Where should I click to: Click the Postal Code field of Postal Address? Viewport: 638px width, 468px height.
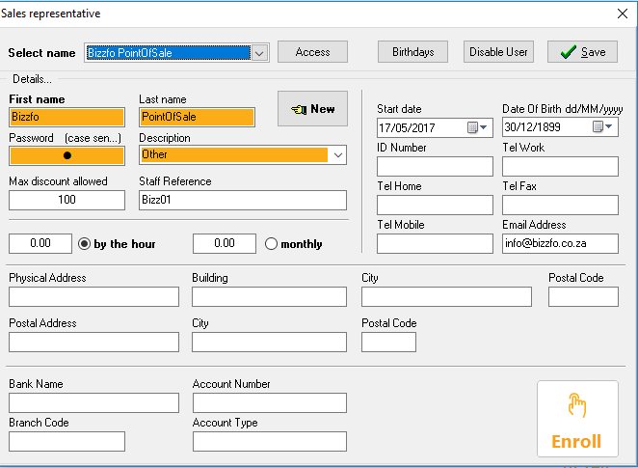(388, 342)
